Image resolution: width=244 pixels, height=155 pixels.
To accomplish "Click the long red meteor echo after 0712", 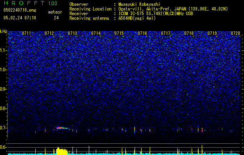I will (x=62, y=128).
